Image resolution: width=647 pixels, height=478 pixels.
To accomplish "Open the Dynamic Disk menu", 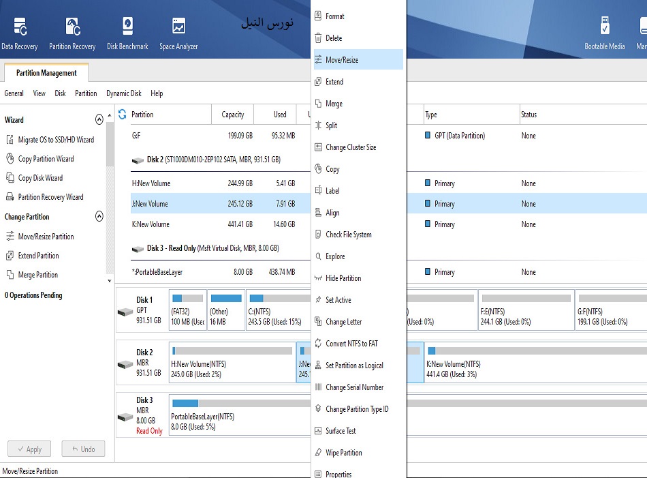I will tap(124, 93).
